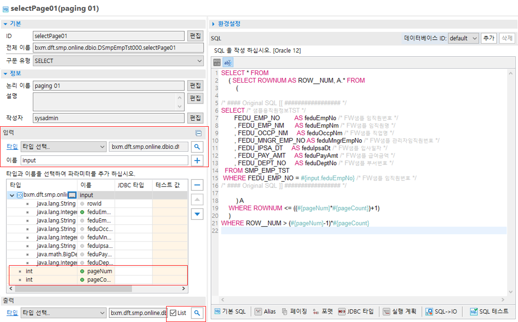Click the 실행 계획 execution plan icon
The width and height of the screenshot is (518, 322).
click(x=399, y=311)
